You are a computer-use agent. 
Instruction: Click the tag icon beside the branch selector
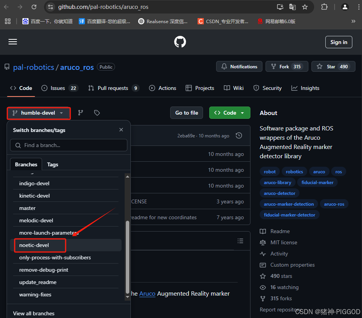97,113
